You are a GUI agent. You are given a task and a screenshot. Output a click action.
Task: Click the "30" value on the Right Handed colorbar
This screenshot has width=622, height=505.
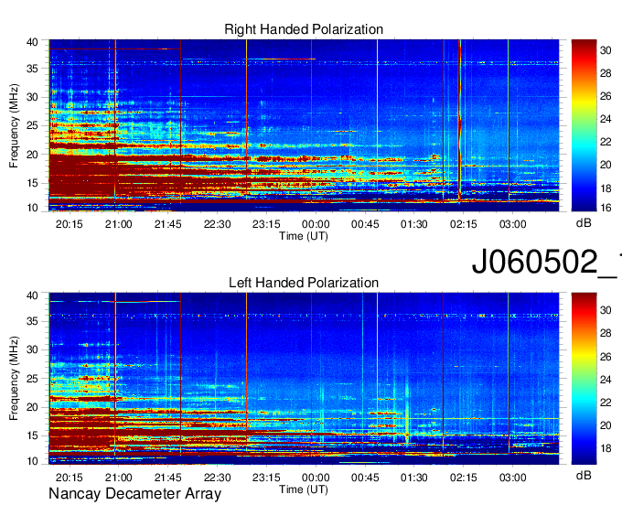pyautogui.click(x=606, y=50)
